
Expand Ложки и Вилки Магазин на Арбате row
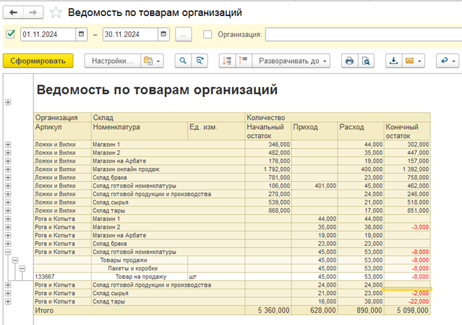point(8,161)
